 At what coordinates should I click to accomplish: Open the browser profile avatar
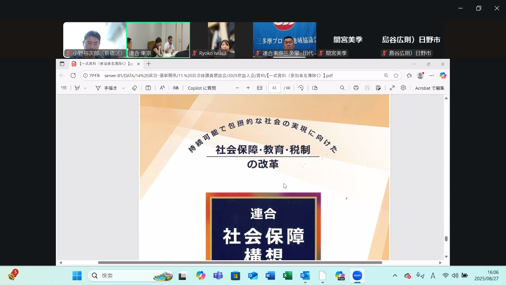point(420,75)
